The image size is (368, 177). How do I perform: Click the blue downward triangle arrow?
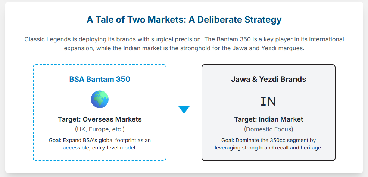pos(184,110)
